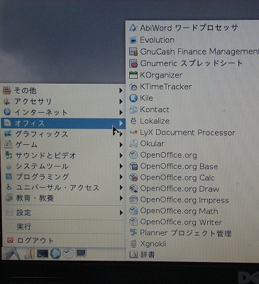This screenshot has height=284, width=259.
Task: Expand the インターネット submenu arrow
Action: coord(121,112)
